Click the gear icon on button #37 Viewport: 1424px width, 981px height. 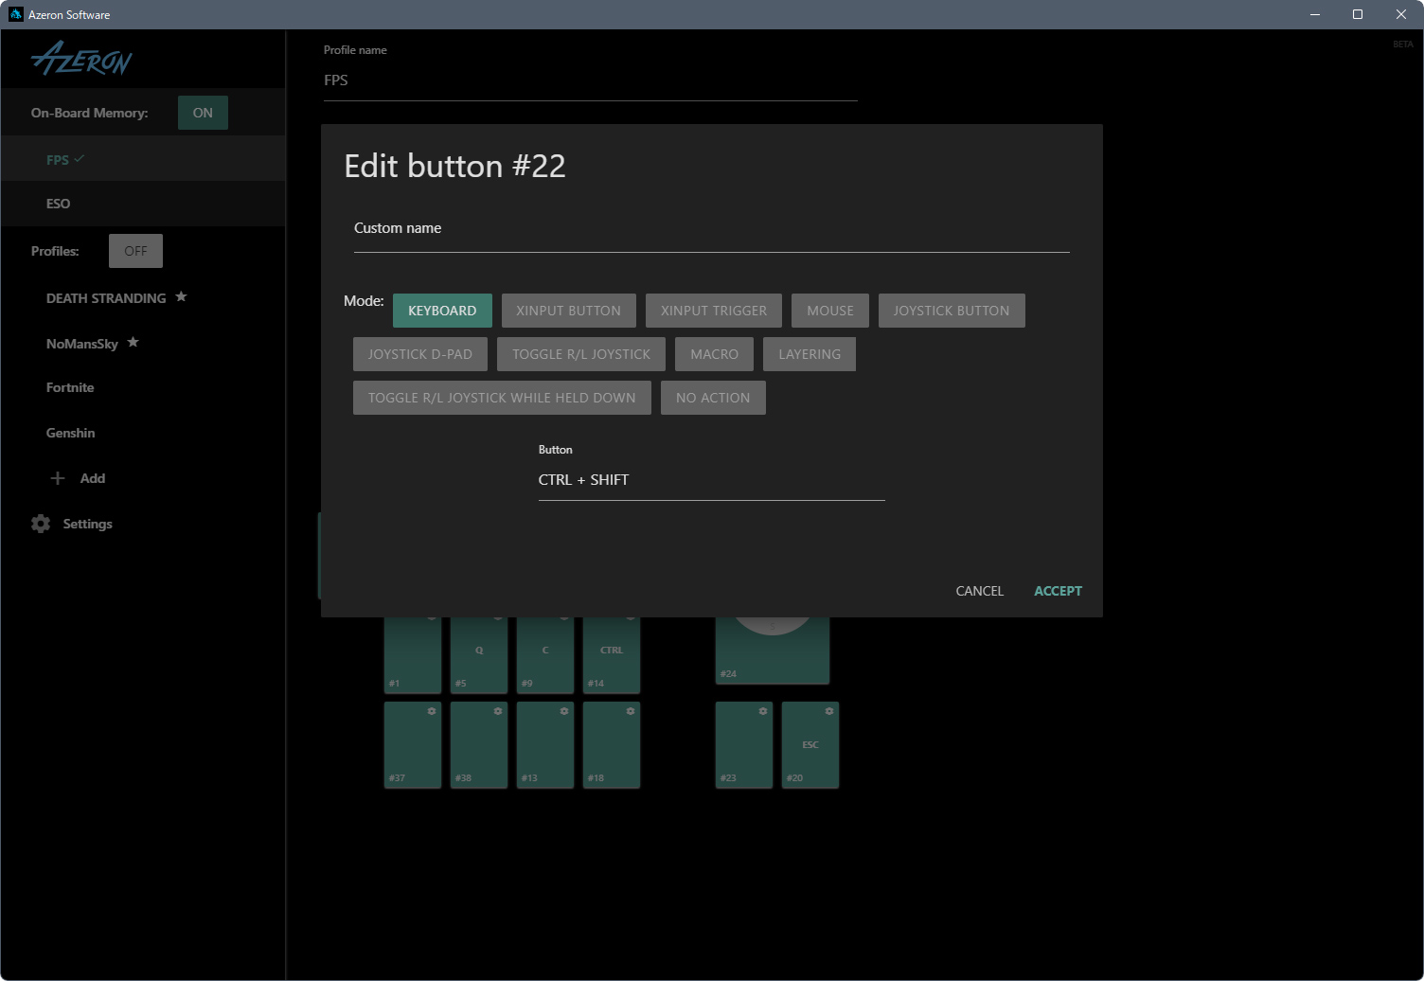pos(432,711)
